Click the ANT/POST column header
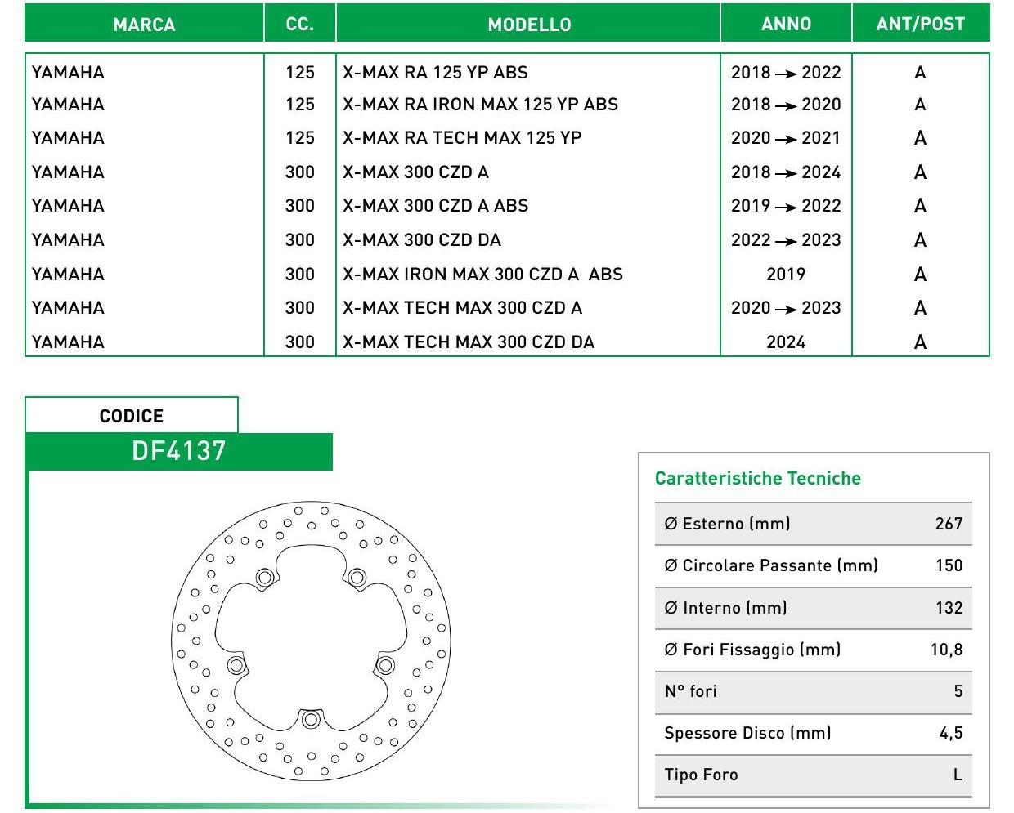Screen dimensions: 1014x813 pyautogui.click(x=920, y=24)
